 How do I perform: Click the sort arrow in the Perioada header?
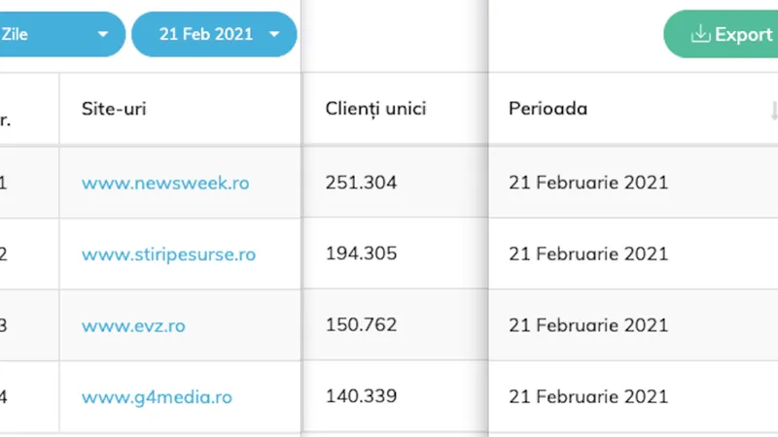point(773,110)
